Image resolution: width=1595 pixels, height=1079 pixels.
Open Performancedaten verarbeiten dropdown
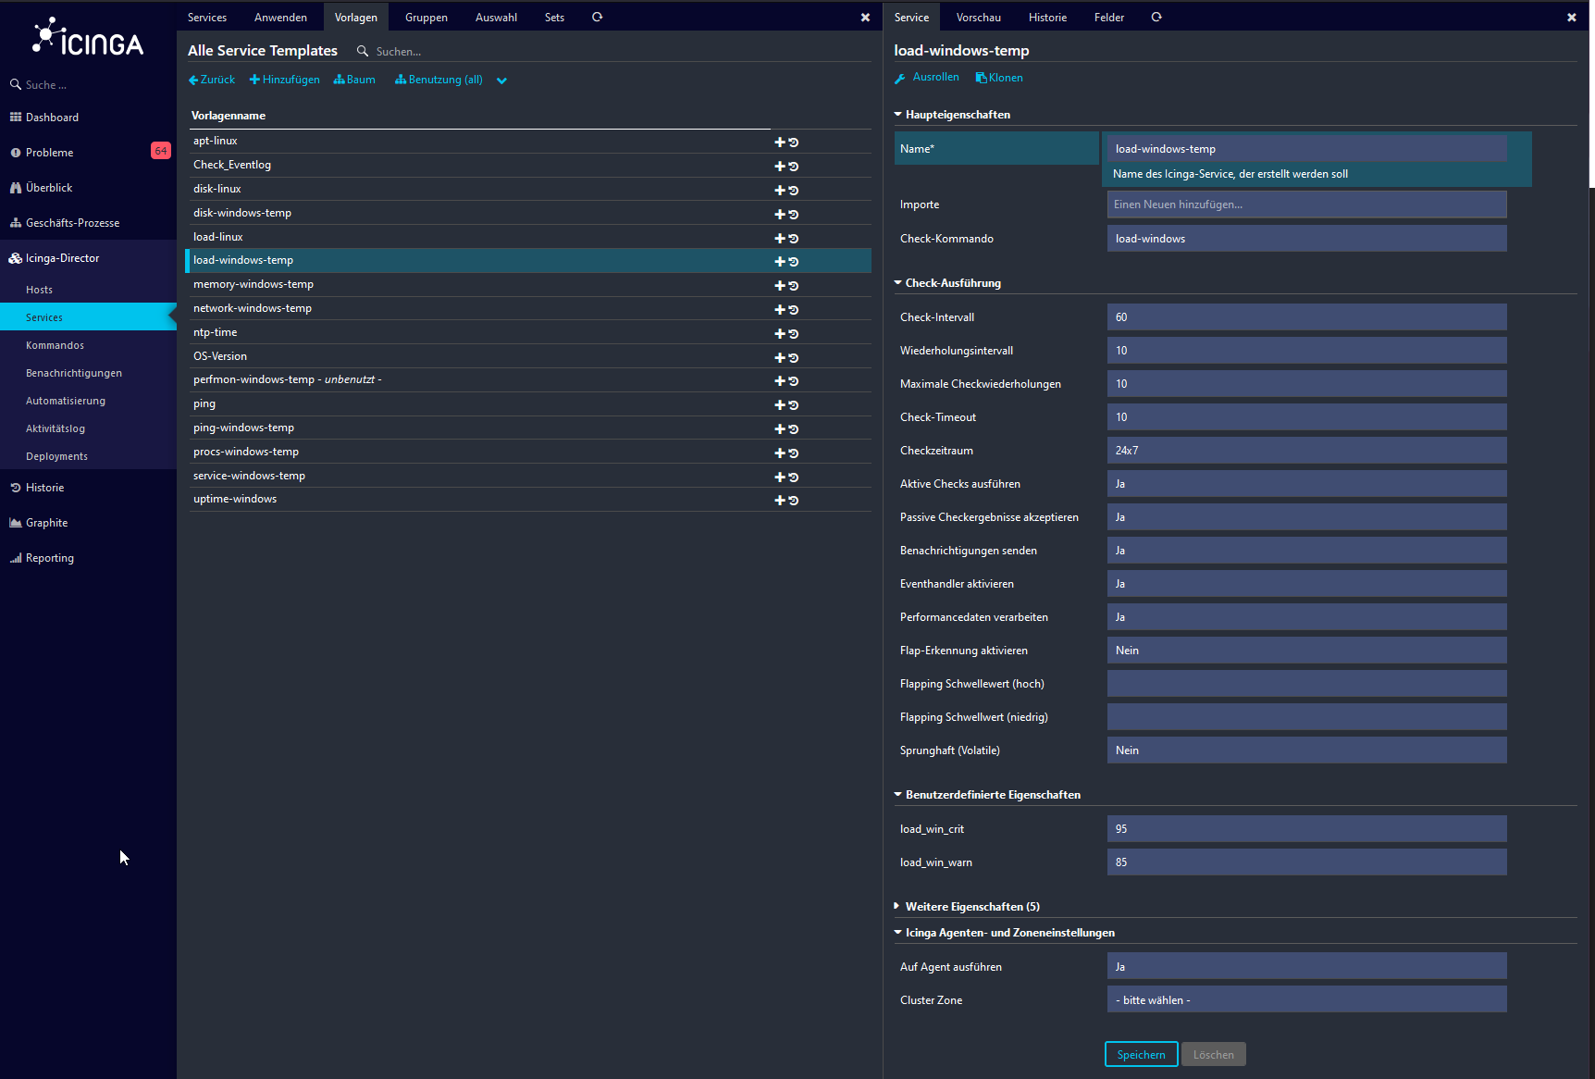1306,617
